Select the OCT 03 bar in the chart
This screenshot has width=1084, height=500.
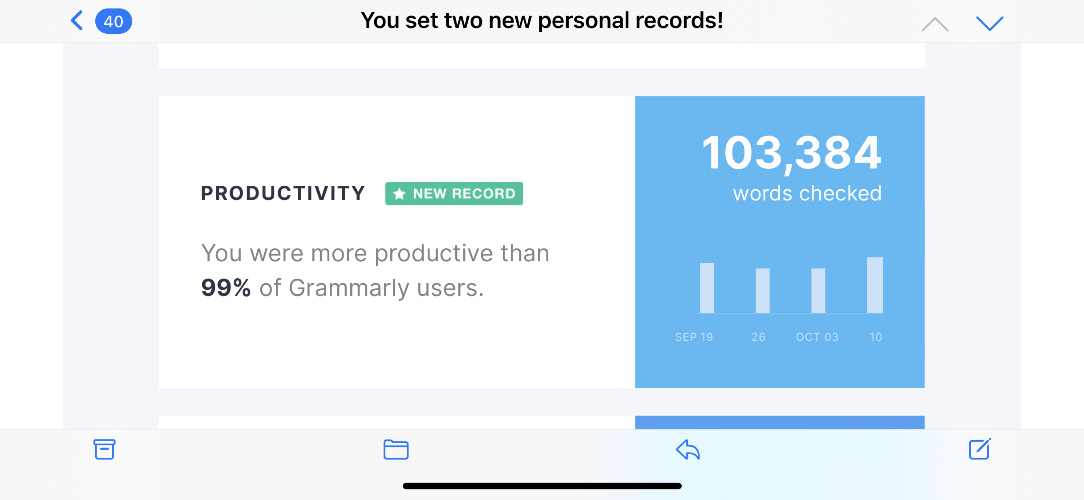818,291
